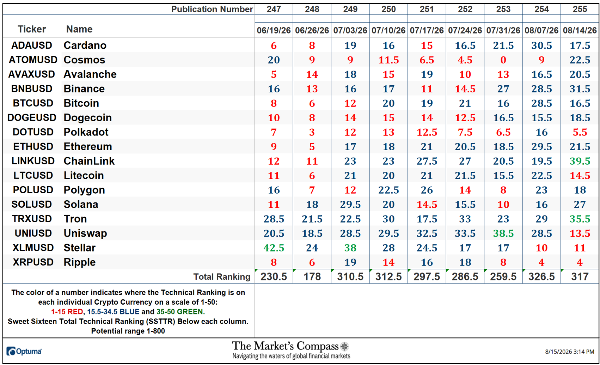Screen dimensions: 600x365
Task: Select the total ranking value 326.5
Action: 541,277
